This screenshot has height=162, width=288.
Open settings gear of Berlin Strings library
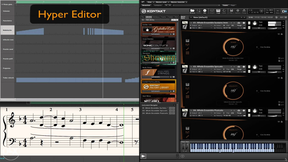(x=174, y=77)
